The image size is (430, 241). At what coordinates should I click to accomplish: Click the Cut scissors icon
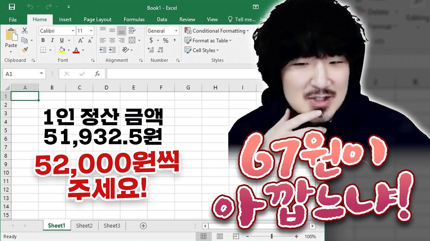[25, 30]
